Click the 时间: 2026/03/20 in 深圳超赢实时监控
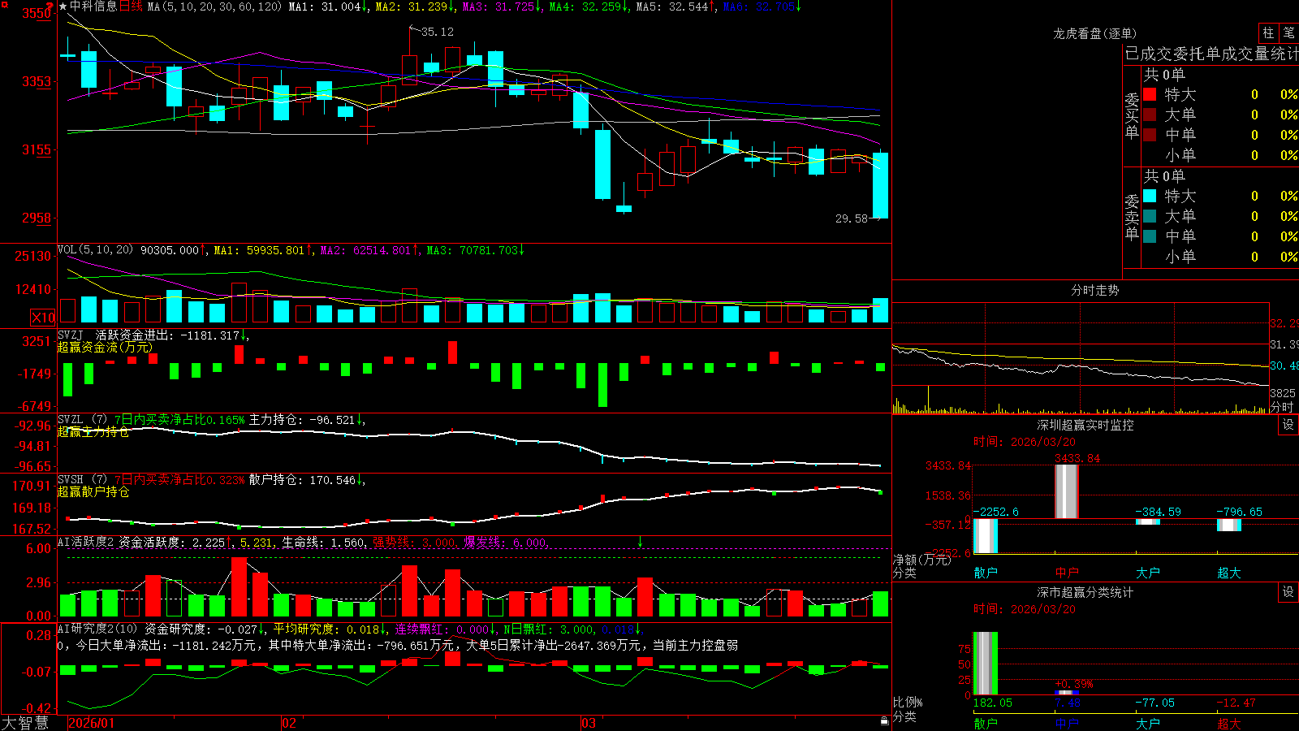1299x731 pixels. click(1025, 442)
